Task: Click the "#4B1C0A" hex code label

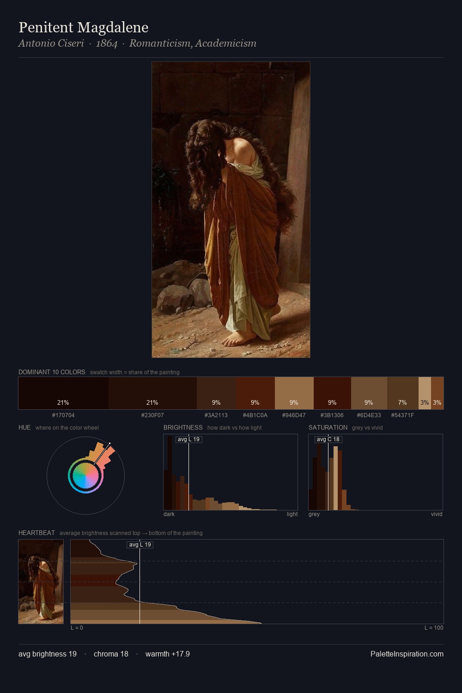Action: (255, 415)
